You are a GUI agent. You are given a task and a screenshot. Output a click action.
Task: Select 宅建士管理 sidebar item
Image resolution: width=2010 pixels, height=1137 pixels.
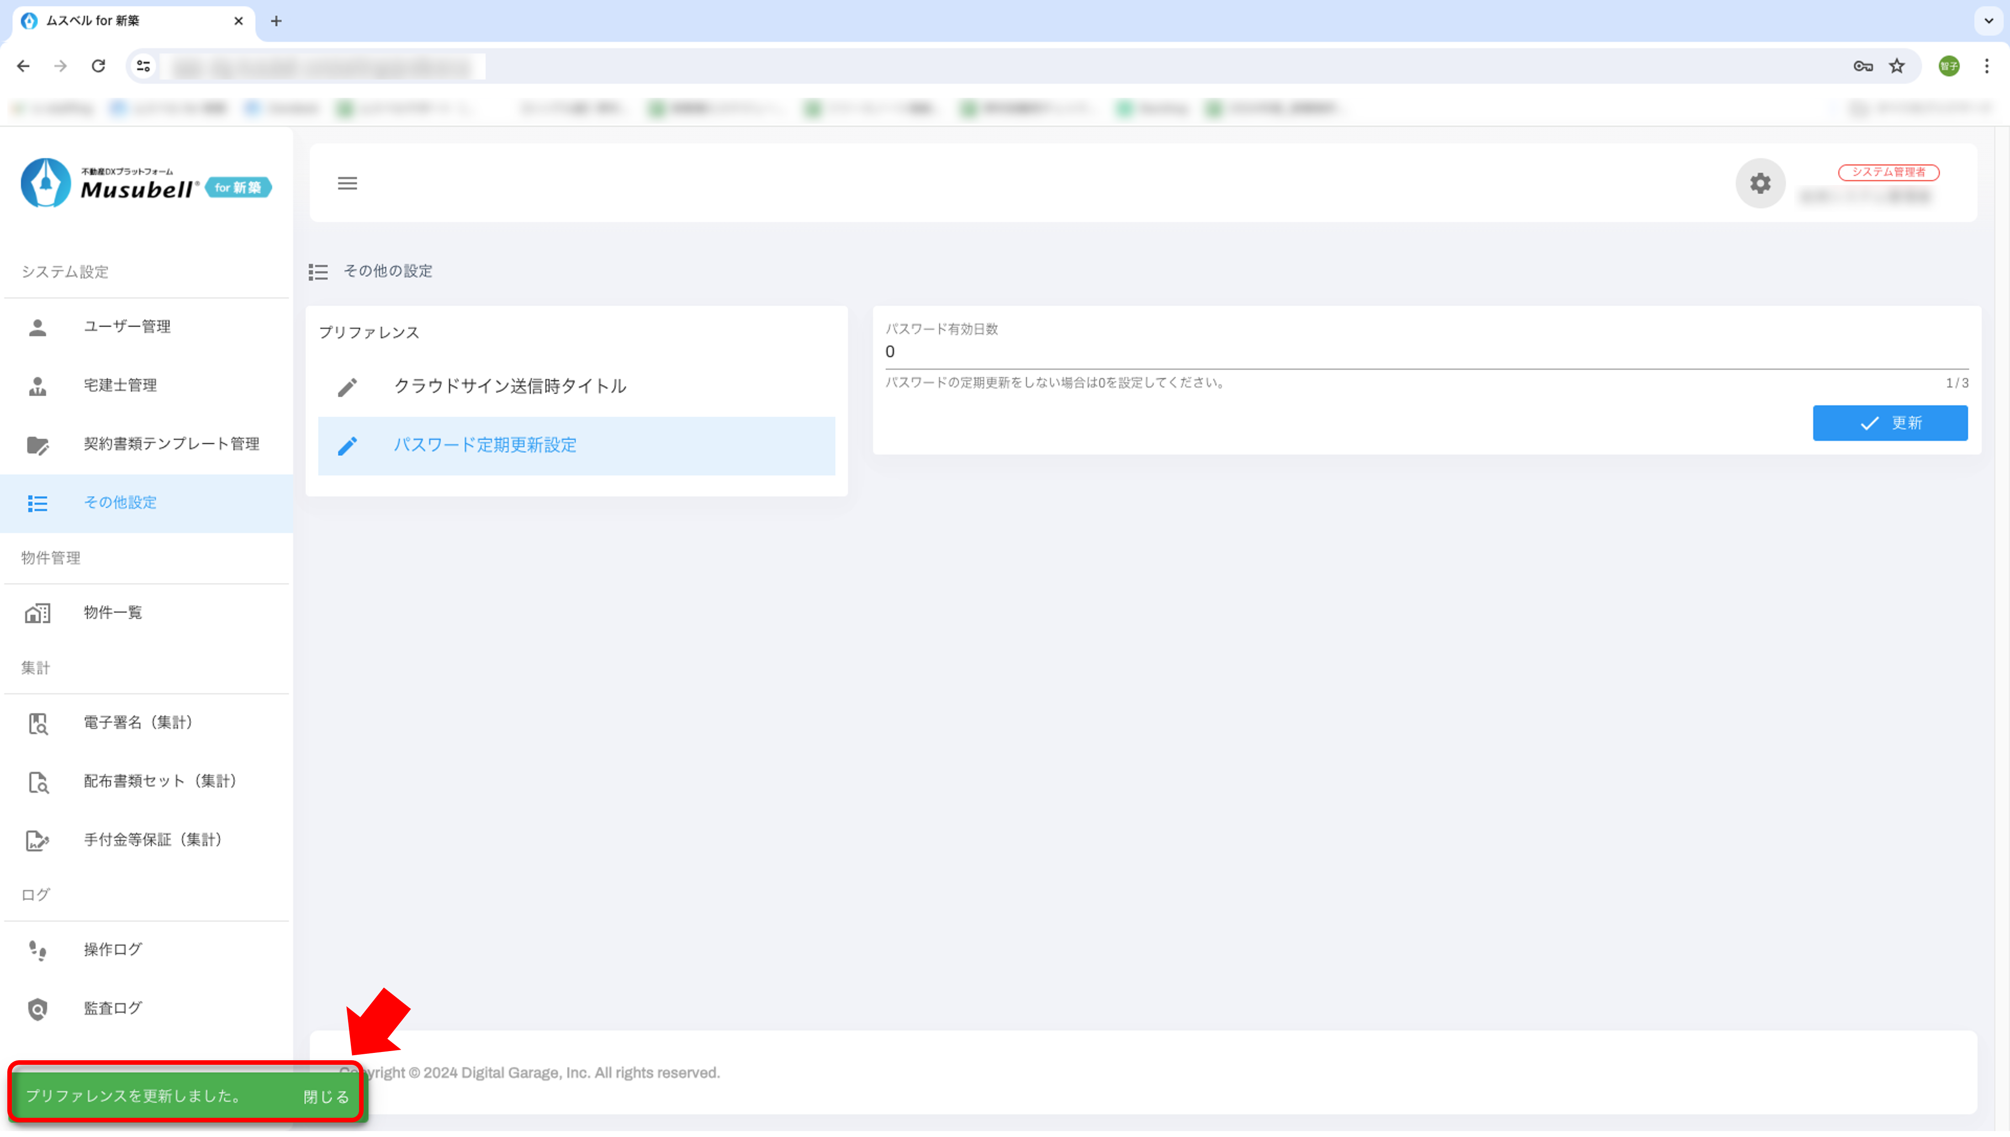(119, 385)
